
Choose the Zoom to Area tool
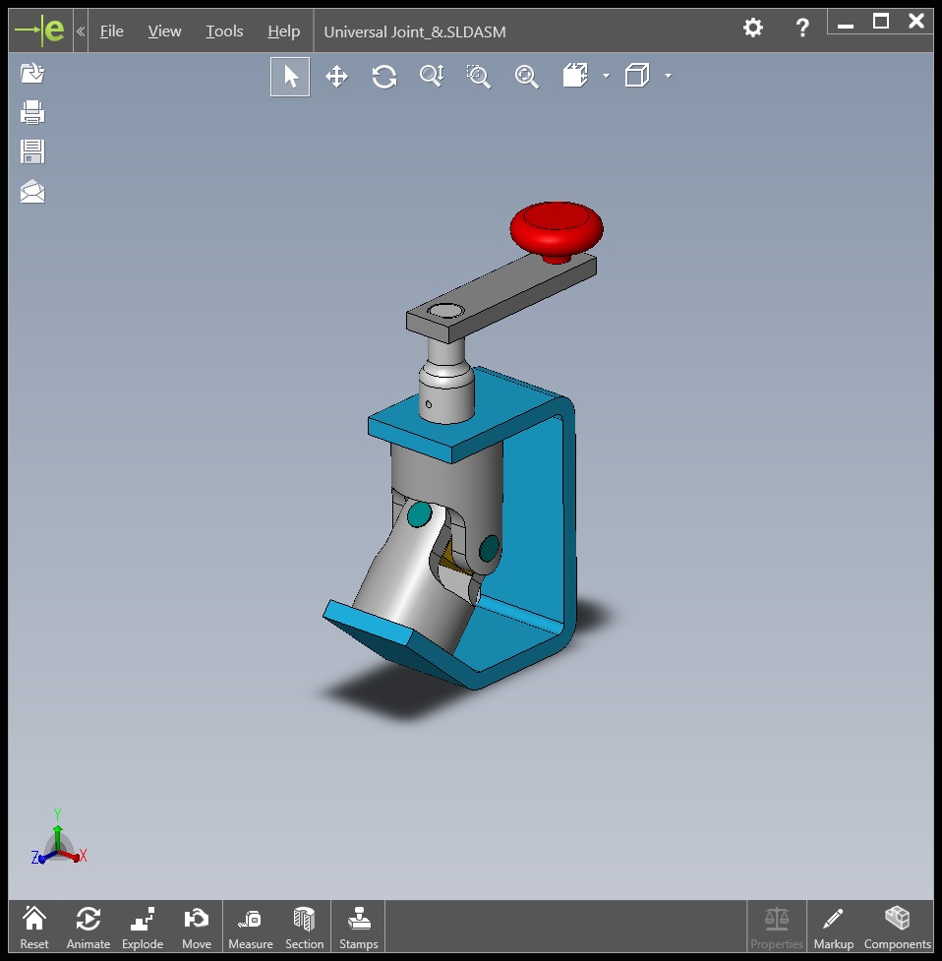(479, 77)
